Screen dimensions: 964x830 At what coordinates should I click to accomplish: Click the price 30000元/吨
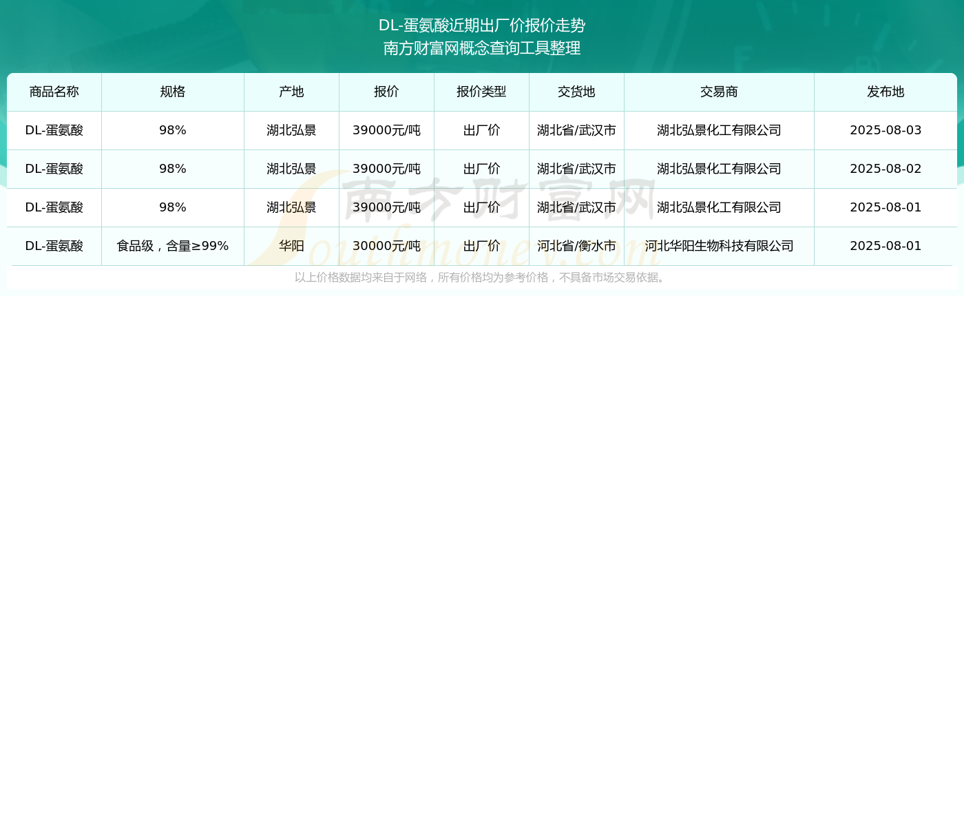tap(386, 246)
